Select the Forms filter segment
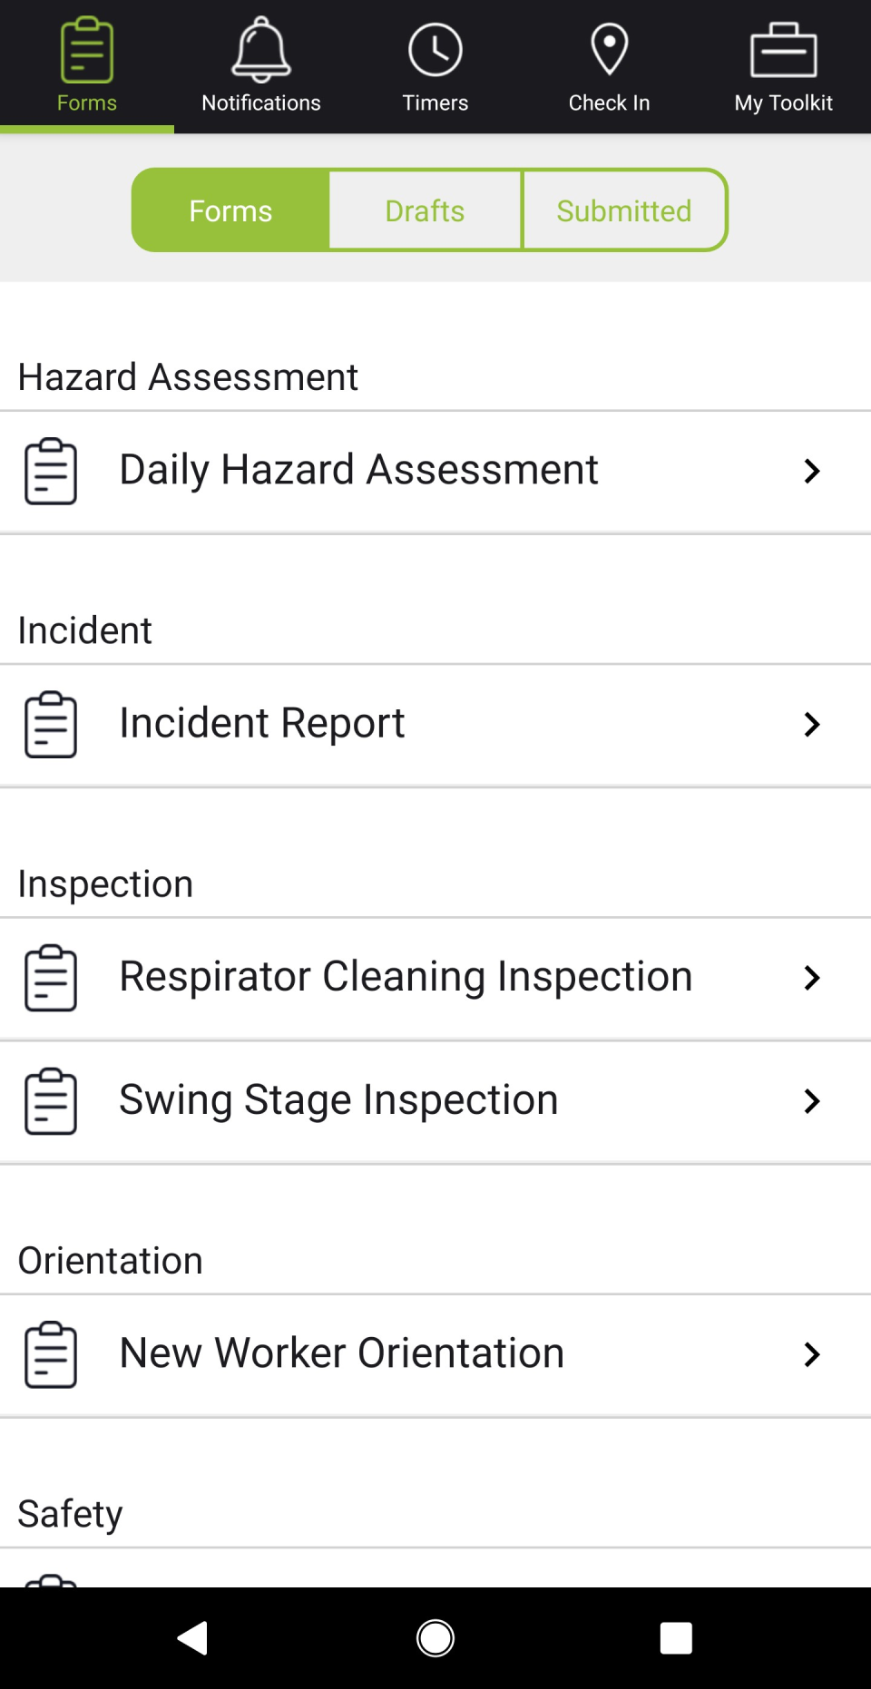This screenshot has height=1689, width=871. [x=230, y=210]
